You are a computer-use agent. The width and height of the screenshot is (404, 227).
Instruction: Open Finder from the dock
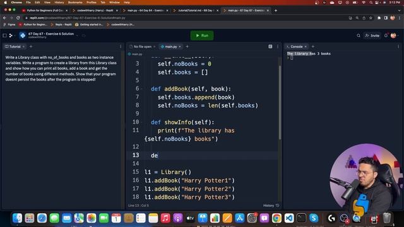click(17, 218)
